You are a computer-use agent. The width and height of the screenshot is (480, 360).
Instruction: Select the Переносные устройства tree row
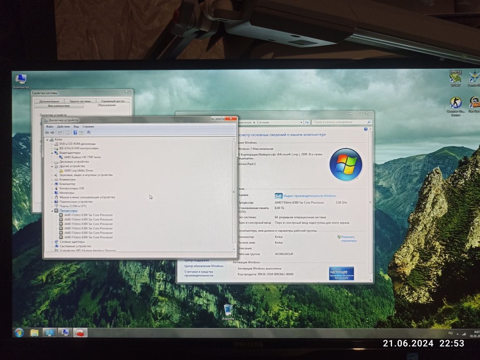click(x=76, y=202)
